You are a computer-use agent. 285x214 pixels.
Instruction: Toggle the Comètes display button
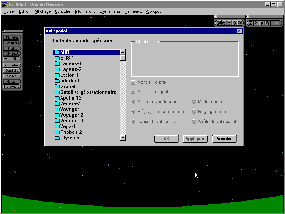pos(12,65)
